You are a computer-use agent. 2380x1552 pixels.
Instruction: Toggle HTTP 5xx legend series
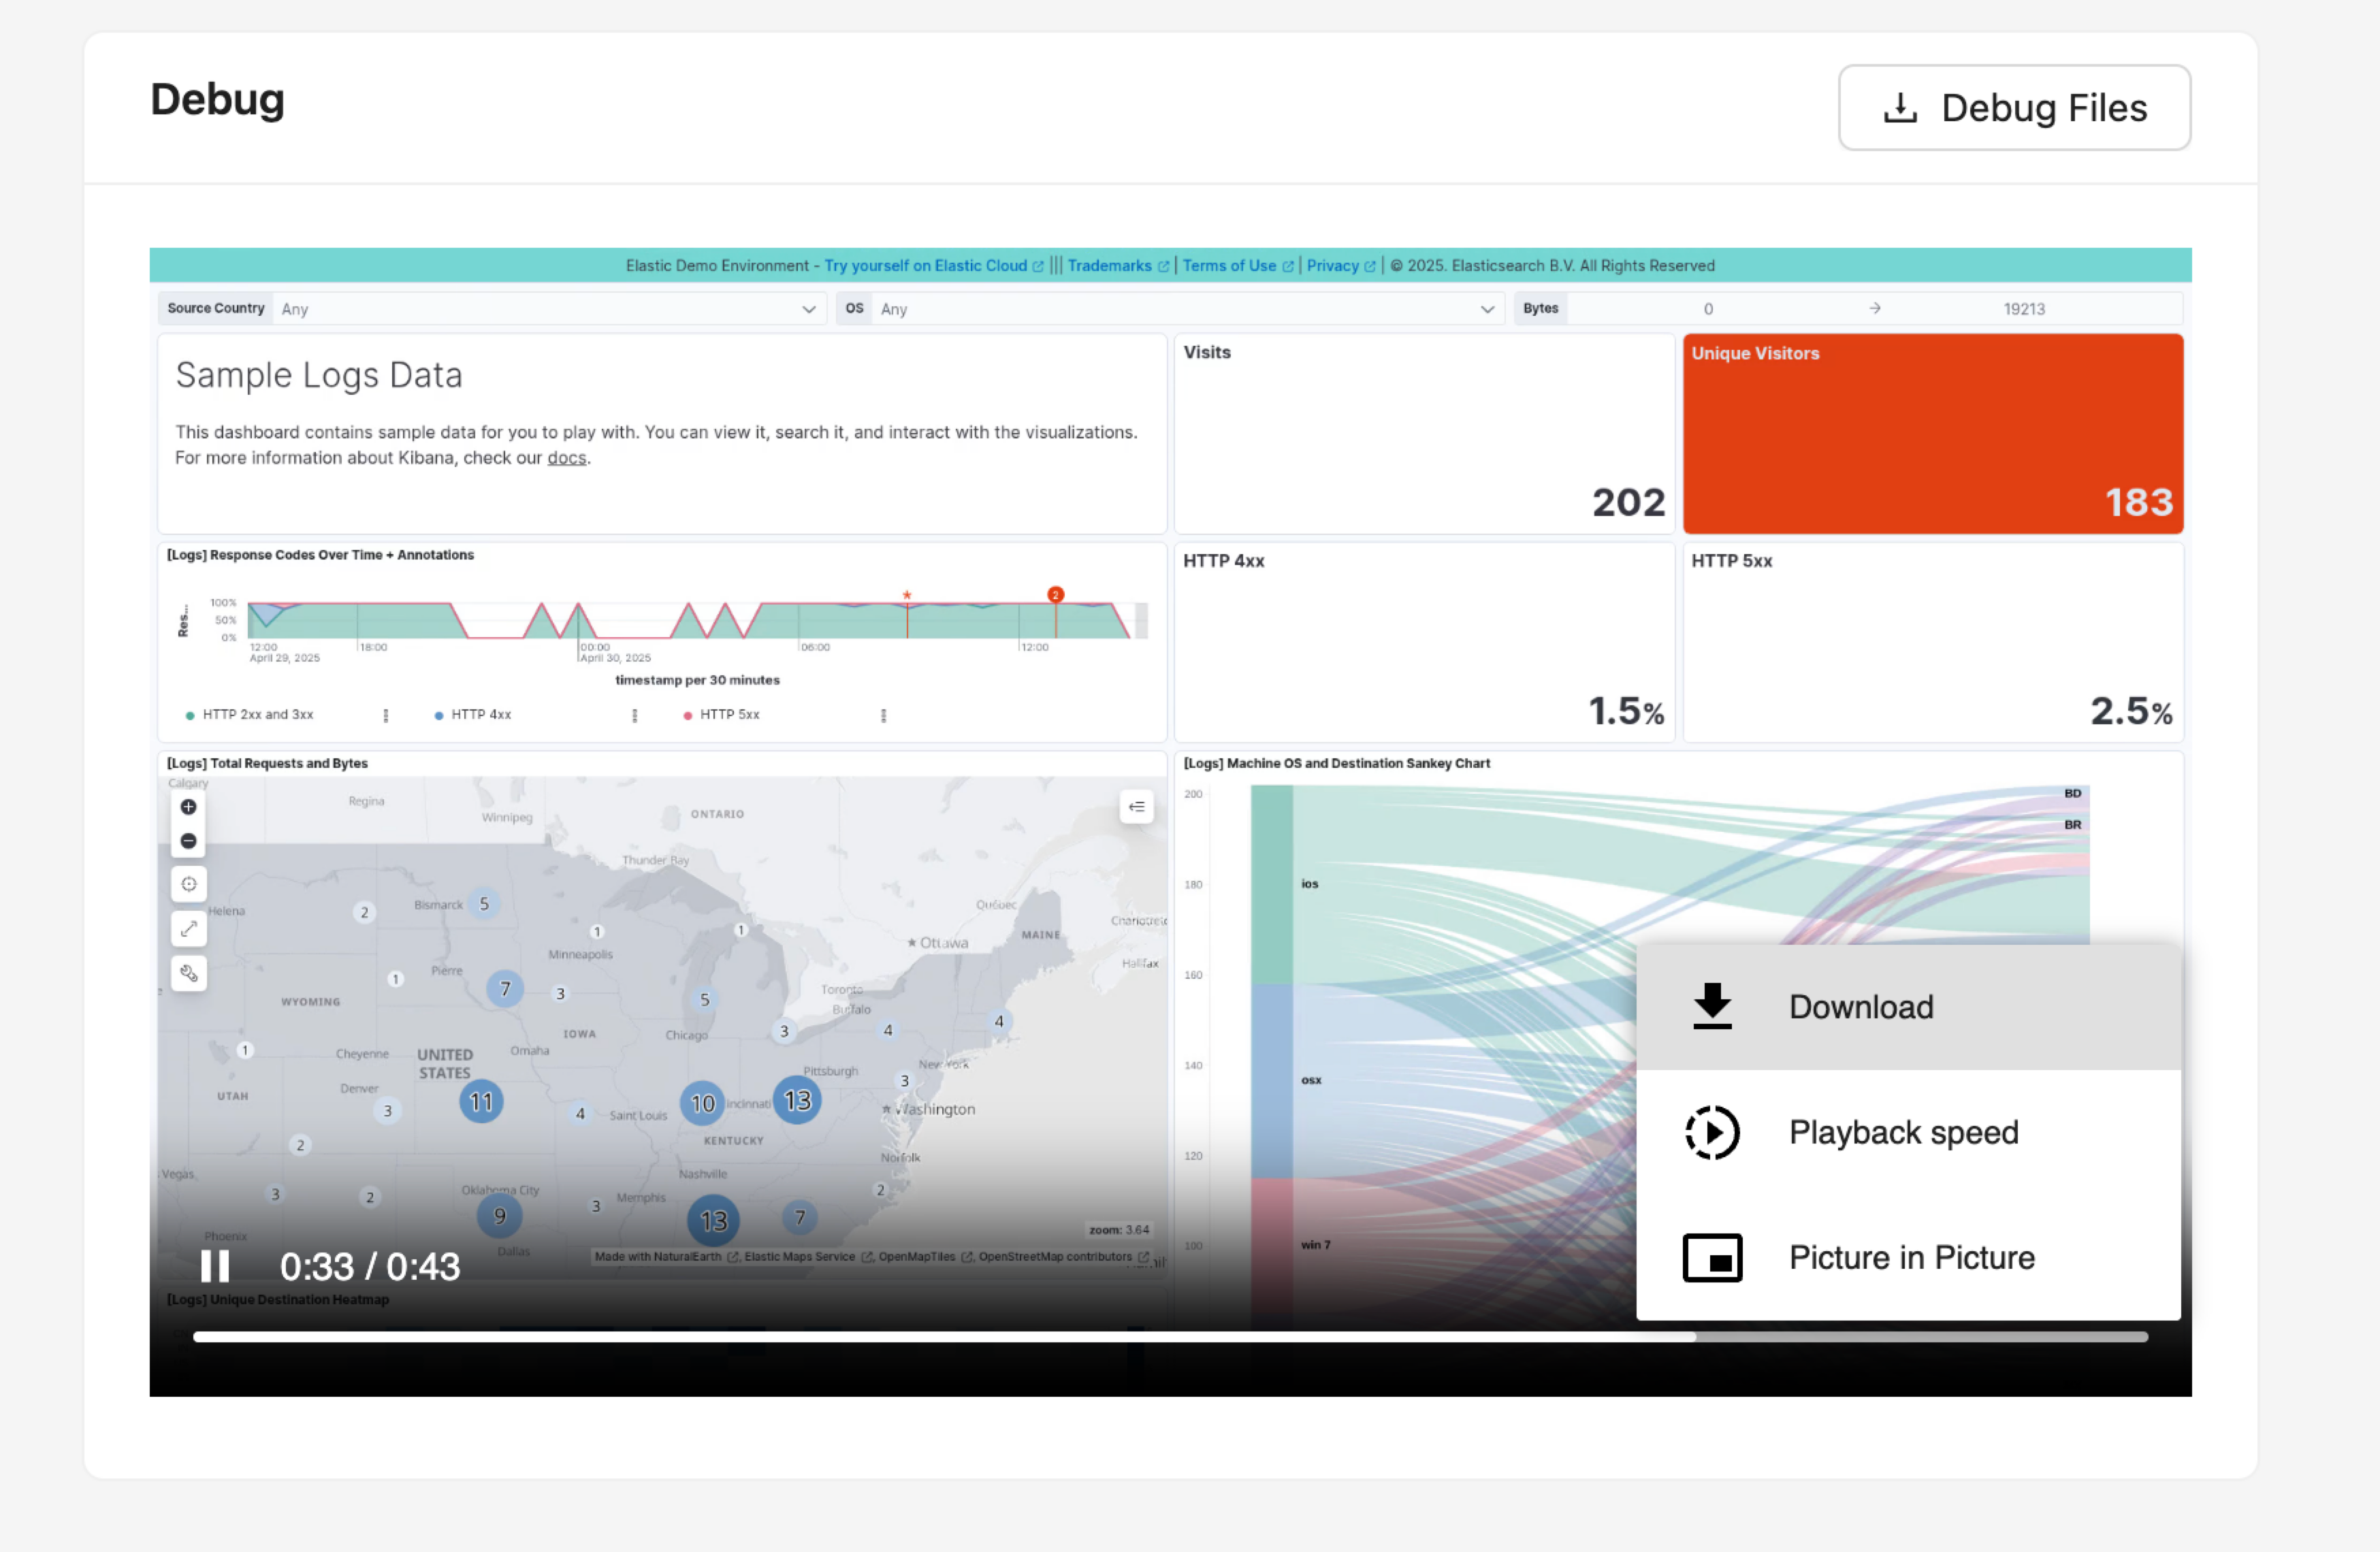(729, 715)
